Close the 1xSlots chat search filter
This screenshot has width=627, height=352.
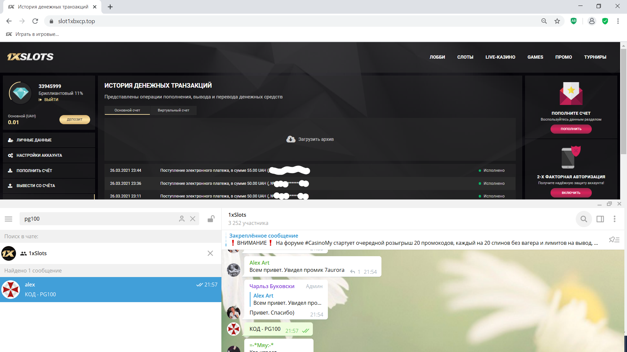[210, 254]
